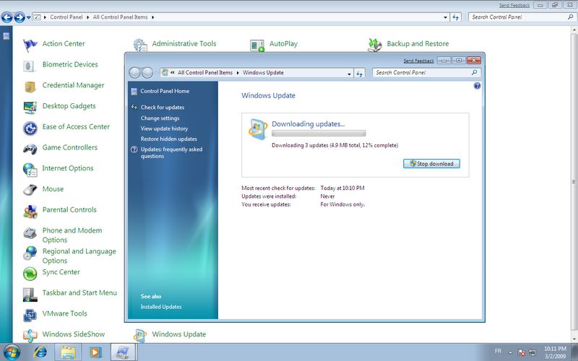Open the Taskbar and Start Menu icon
The image size is (578, 361).
tap(30, 295)
